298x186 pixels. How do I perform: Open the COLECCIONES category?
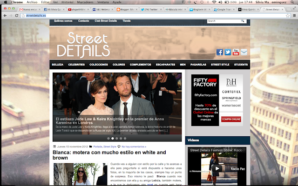pos(99,65)
